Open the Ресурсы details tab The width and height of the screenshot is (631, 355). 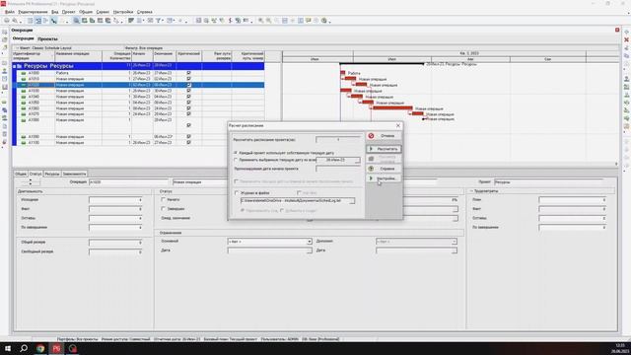52,174
